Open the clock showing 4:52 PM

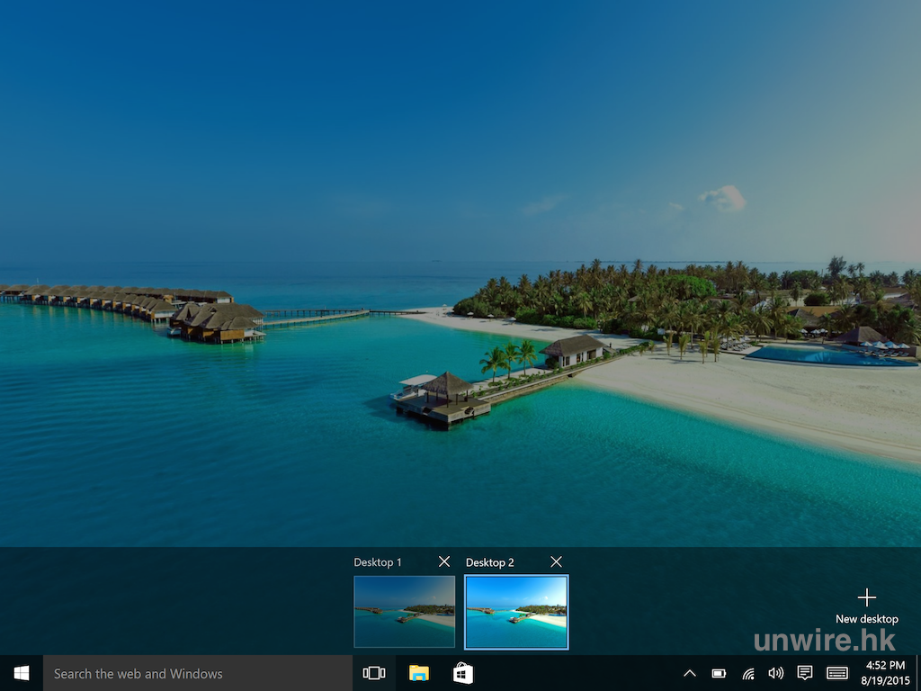(885, 673)
